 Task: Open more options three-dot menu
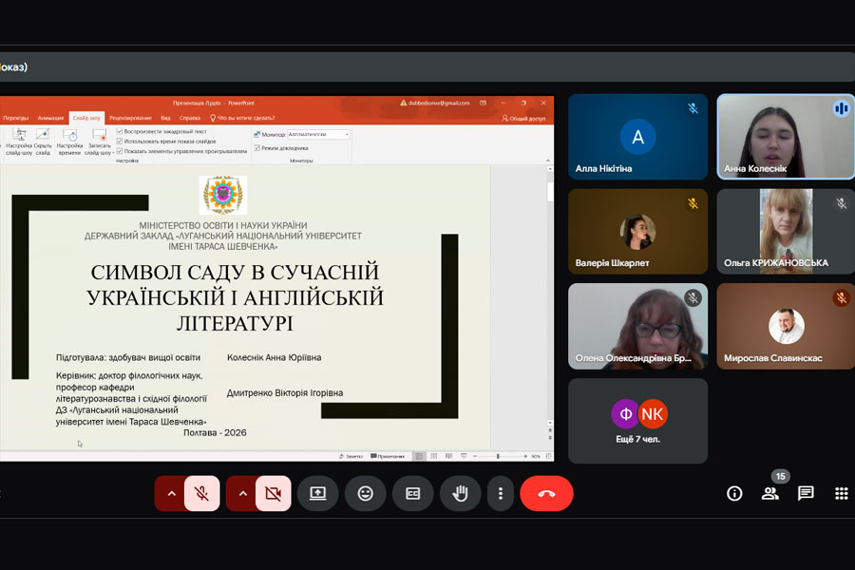501,493
